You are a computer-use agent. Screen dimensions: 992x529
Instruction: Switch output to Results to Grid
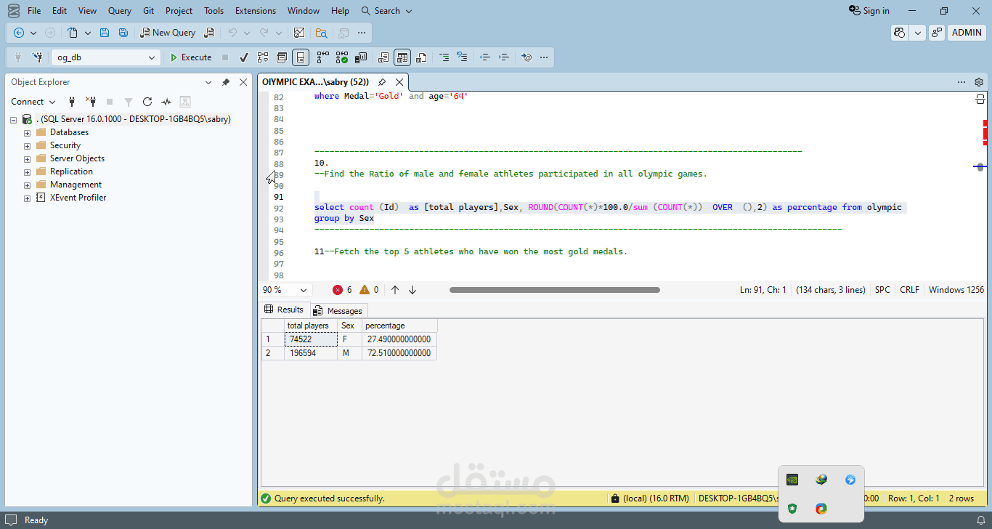402,57
